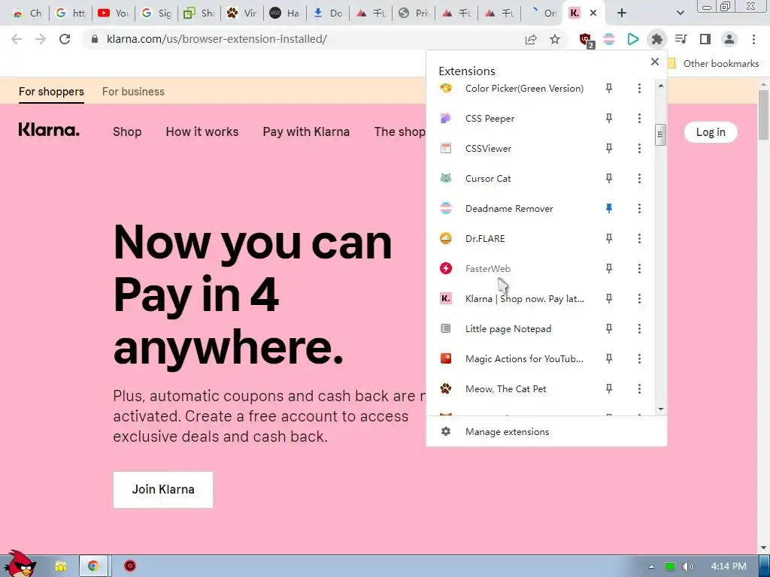770x577 pixels.
Task: Share this page icon in address bar
Action: tap(531, 39)
